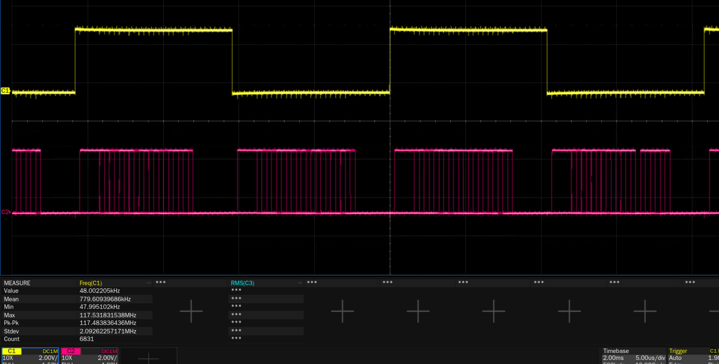Click the Auto trigger mode text
Image resolution: width=719 pixels, height=364 pixels.
[x=675, y=358]
